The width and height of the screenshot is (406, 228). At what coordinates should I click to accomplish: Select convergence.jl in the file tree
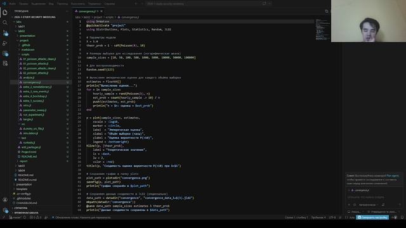tap(32, 82)
